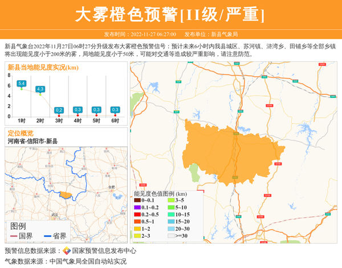Click the 4.3 data label at 2时

40,89
